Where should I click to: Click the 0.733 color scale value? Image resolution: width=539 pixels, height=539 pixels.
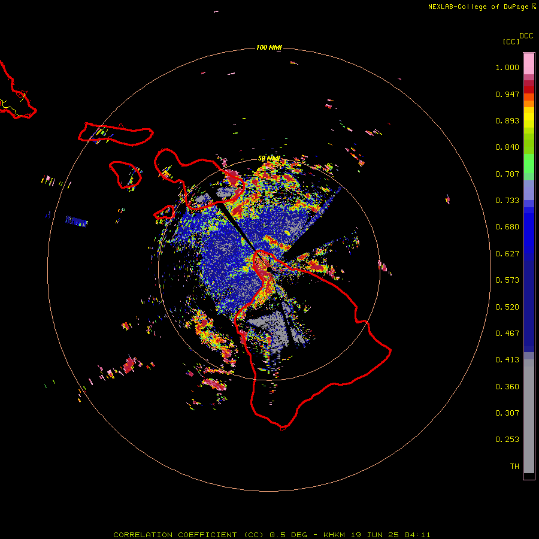(507, 201)
